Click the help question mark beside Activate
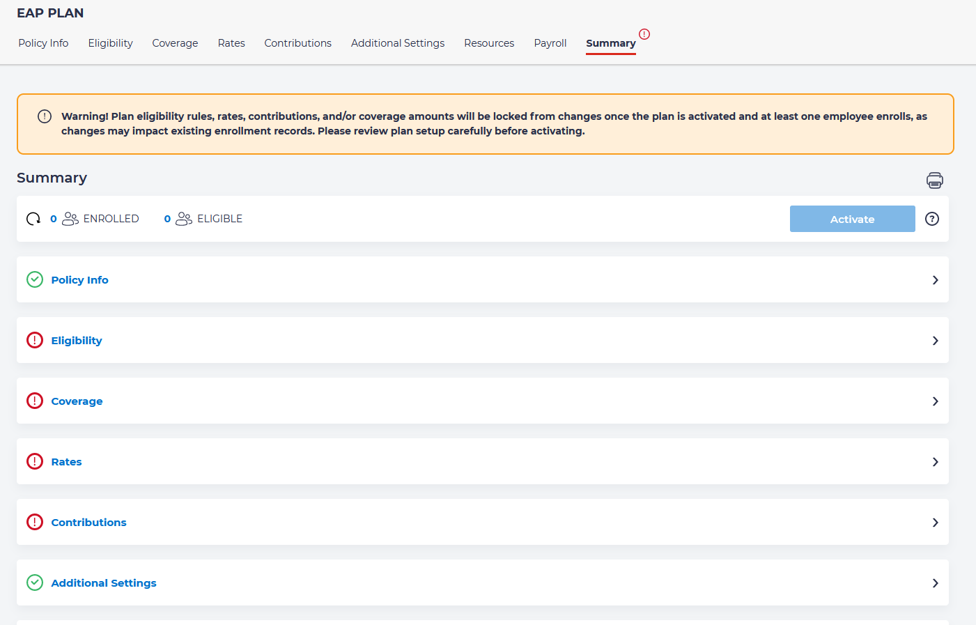 point(931,219)
